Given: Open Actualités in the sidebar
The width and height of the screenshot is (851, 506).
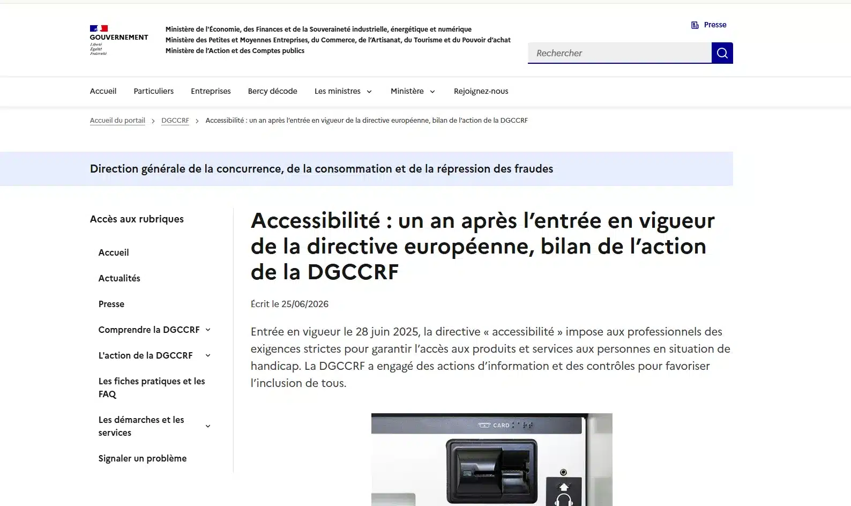Looking at the screenshot, I should tap(120, 278).
